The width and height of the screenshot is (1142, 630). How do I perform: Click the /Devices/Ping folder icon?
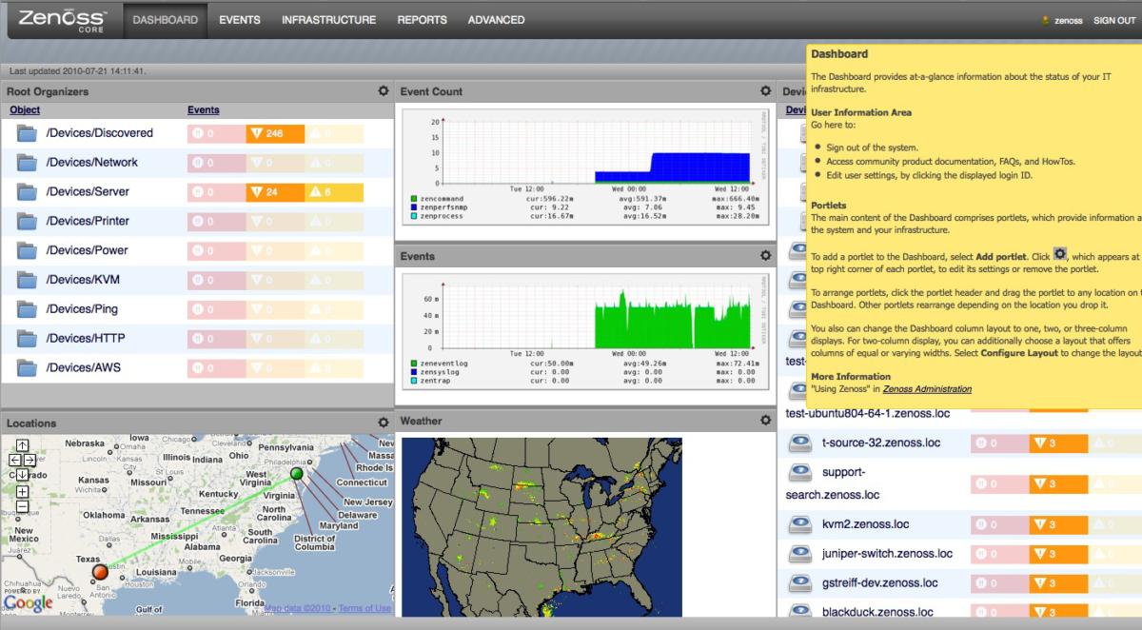click(x=27, y=309)
